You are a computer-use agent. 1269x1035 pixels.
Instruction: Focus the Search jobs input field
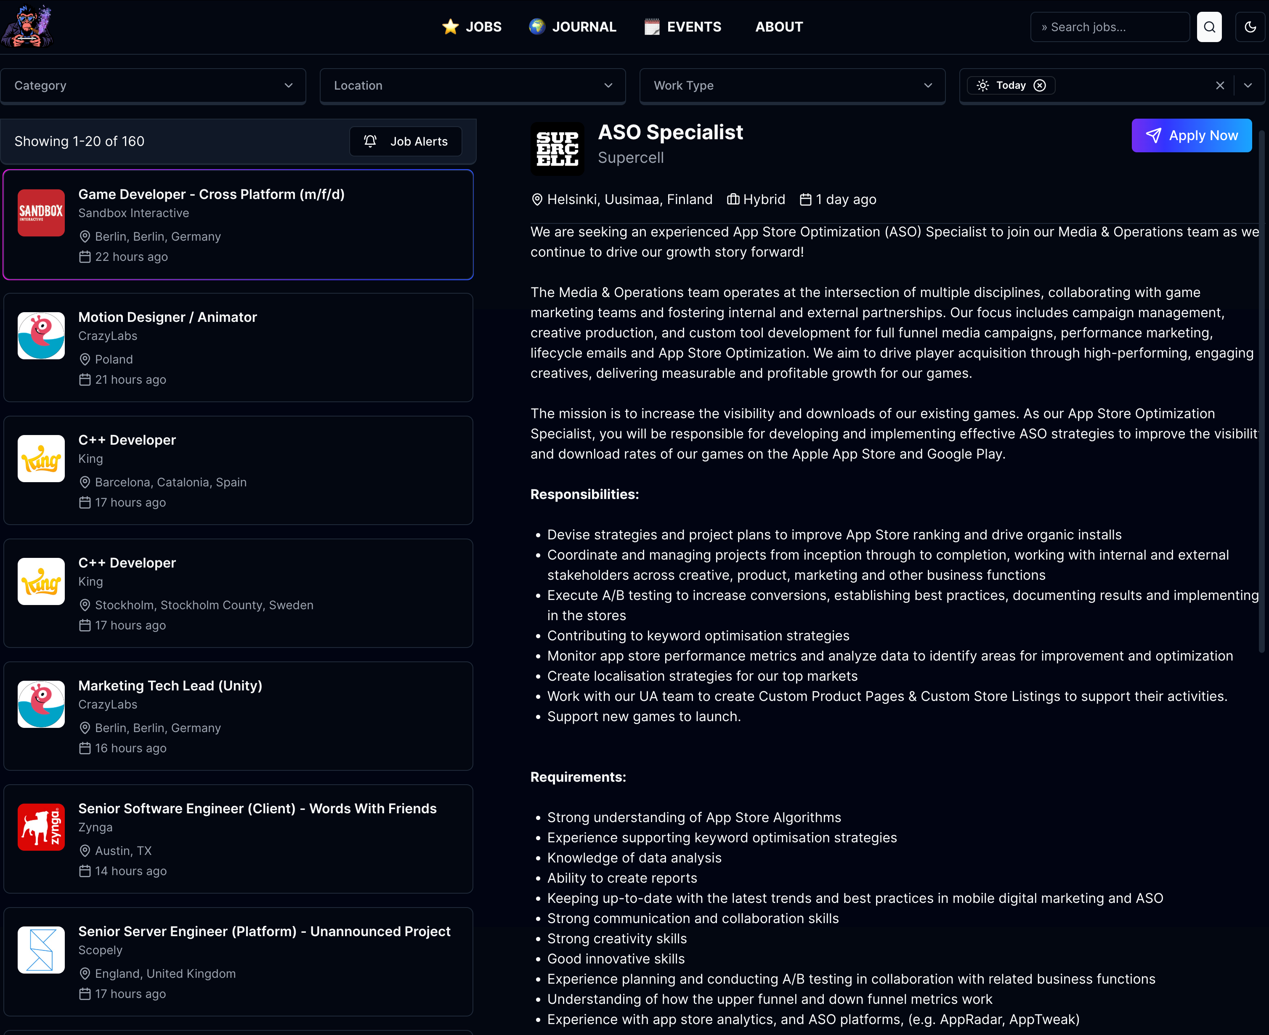pos(1110,27)
